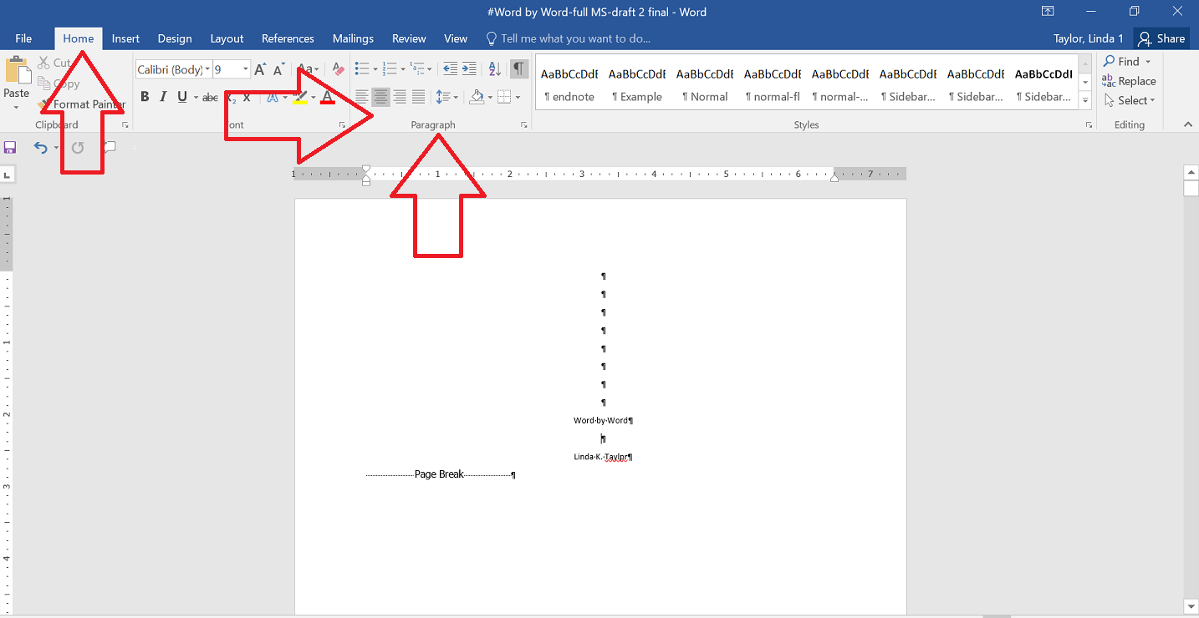Click the Select button in Editing group
The width and height of the screenshot is (1199, 618).
tap(1129, 100)
